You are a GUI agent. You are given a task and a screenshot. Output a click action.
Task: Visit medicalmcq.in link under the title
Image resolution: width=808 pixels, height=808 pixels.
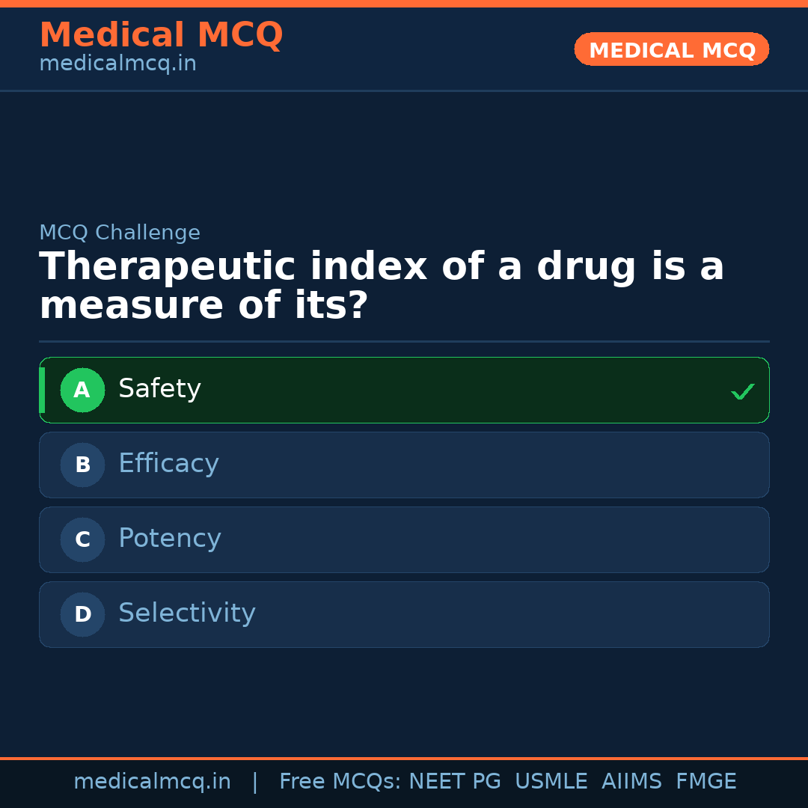click(117, 64)
